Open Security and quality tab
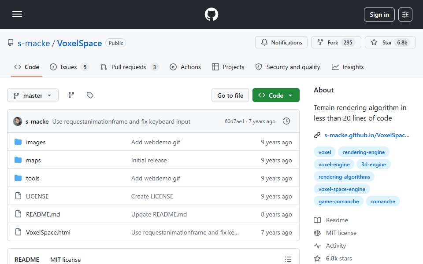423x264 pixels. (x=288, y=67)
